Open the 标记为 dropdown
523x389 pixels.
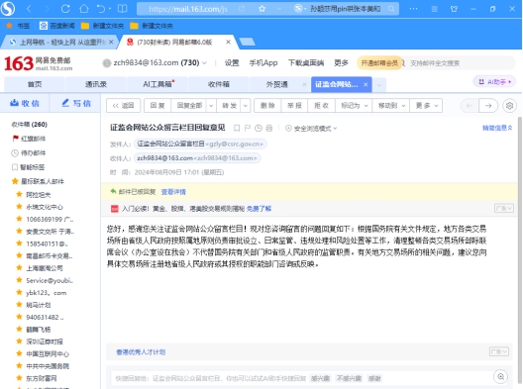click(355, 106)
